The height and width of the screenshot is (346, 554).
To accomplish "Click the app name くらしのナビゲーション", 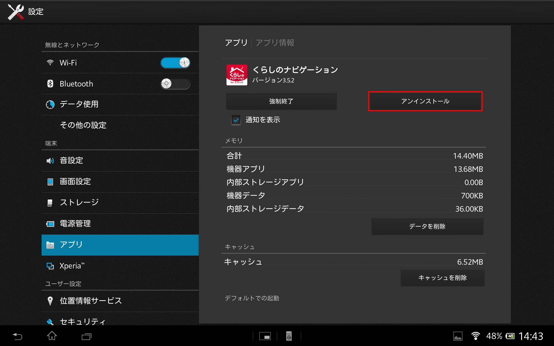I will tap(295, 70).
